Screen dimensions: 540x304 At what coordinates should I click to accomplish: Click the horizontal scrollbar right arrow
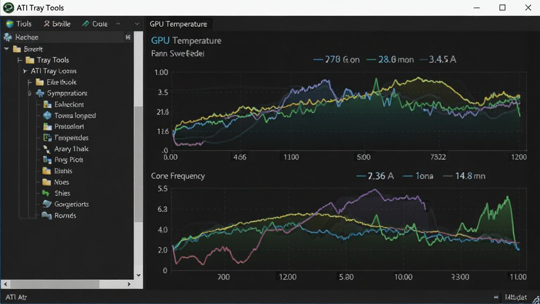(129, 284)
